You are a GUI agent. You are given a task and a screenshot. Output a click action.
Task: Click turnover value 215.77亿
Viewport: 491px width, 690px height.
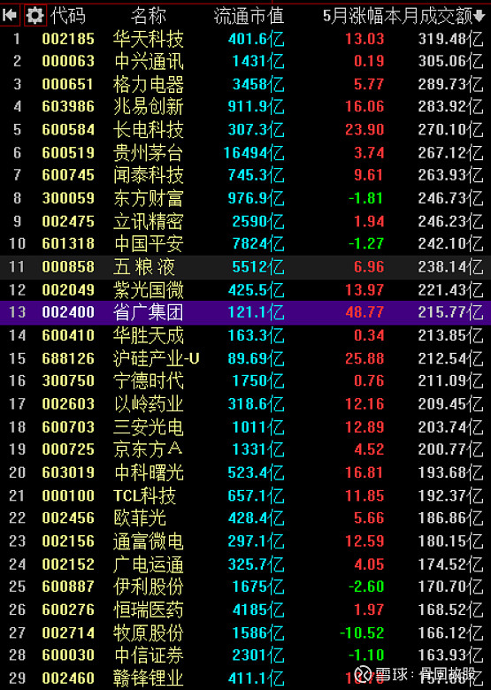[x=450, y=312]
